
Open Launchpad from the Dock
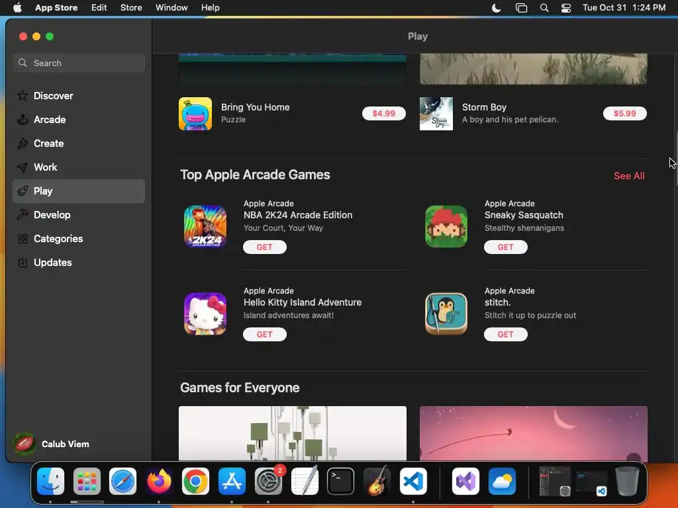pos(87,482)
